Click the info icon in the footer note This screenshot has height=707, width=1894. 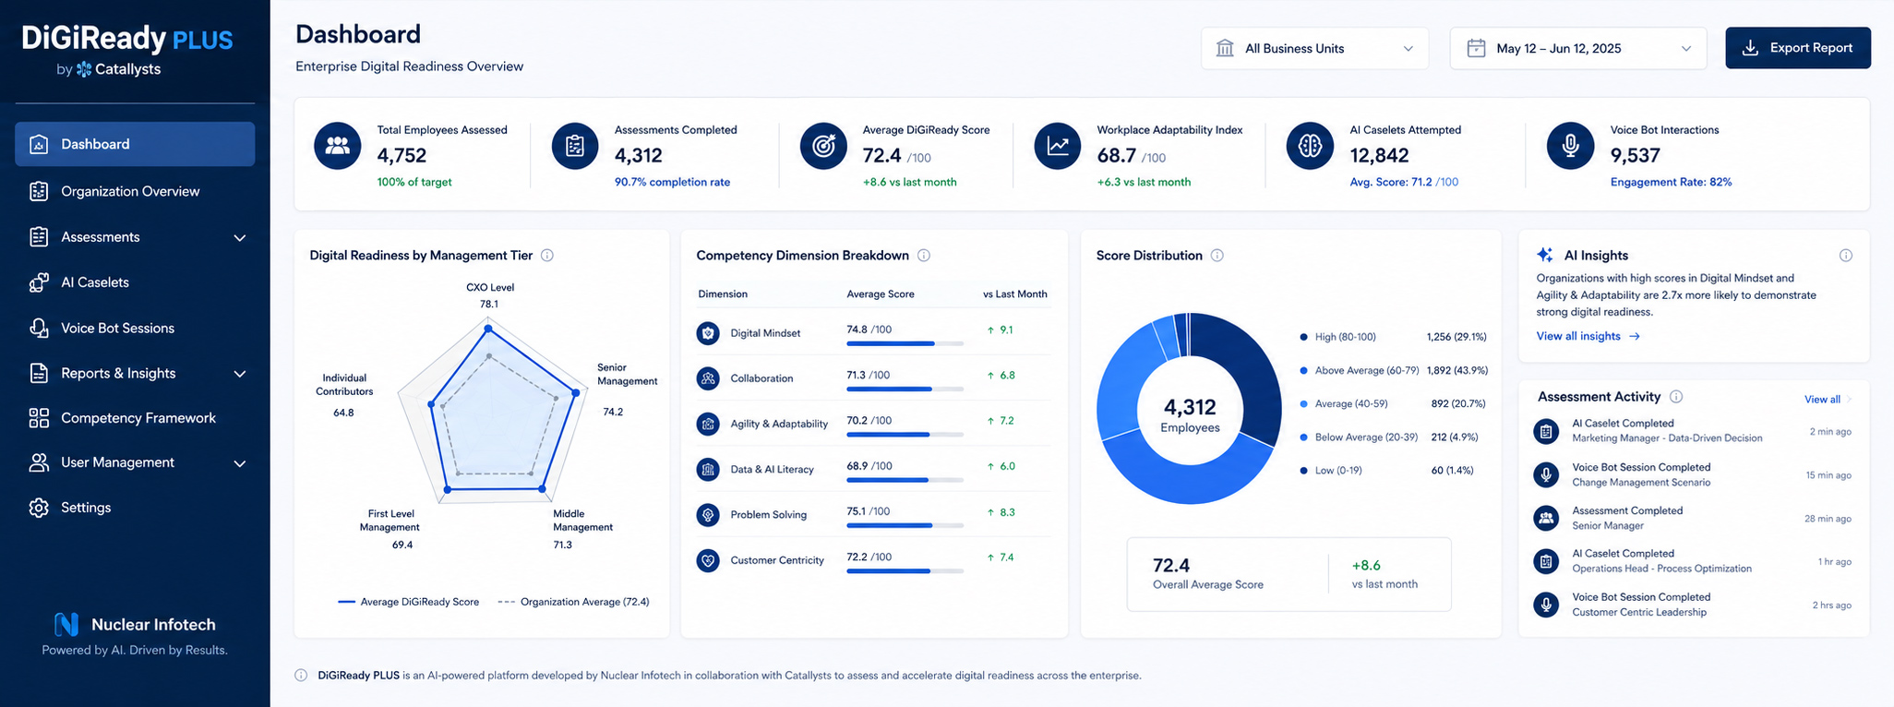coord(301,676)
